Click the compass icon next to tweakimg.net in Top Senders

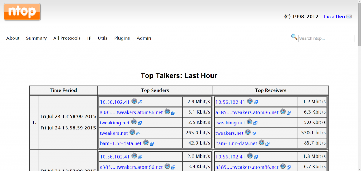pos(134,122)
